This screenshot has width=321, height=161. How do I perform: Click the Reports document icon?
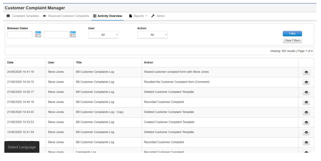(x=130, y=16)
